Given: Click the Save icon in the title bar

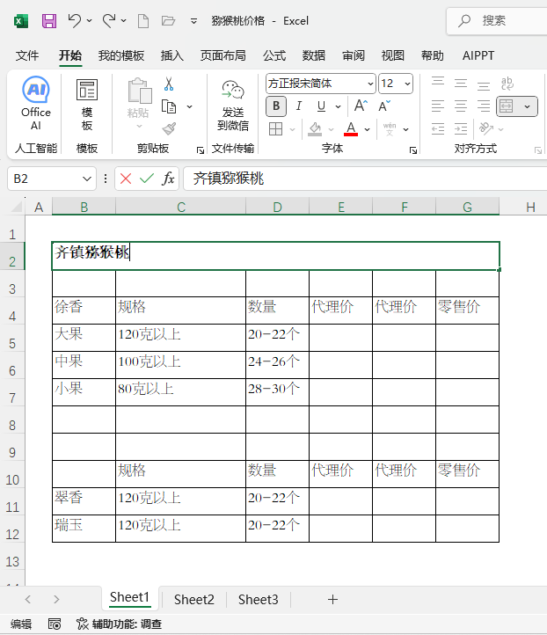Looking at the screenshot, I should [x=49, y=20].
